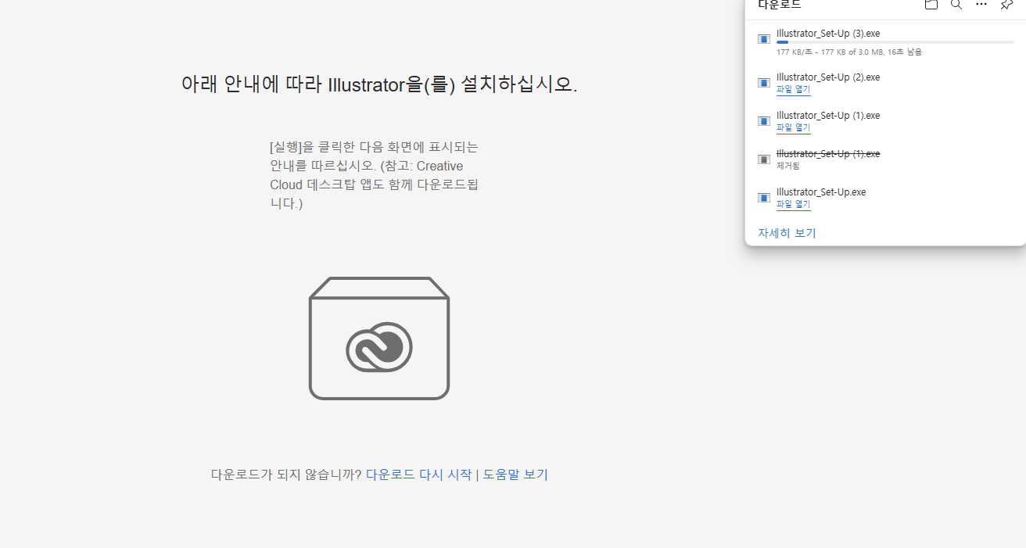The image size is (1026, 548).
Task: Restart download via 다운로드 다시 시작 link
Action: click(417, 474)
